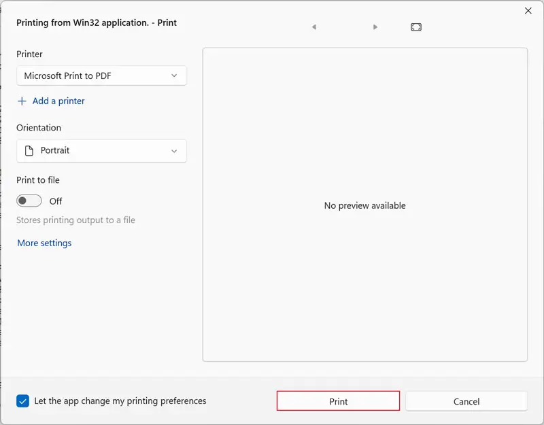The height and width of the screenshot is (425, 544).
Task: Click the fit-to-page preview icon
Action: [416, 27]
